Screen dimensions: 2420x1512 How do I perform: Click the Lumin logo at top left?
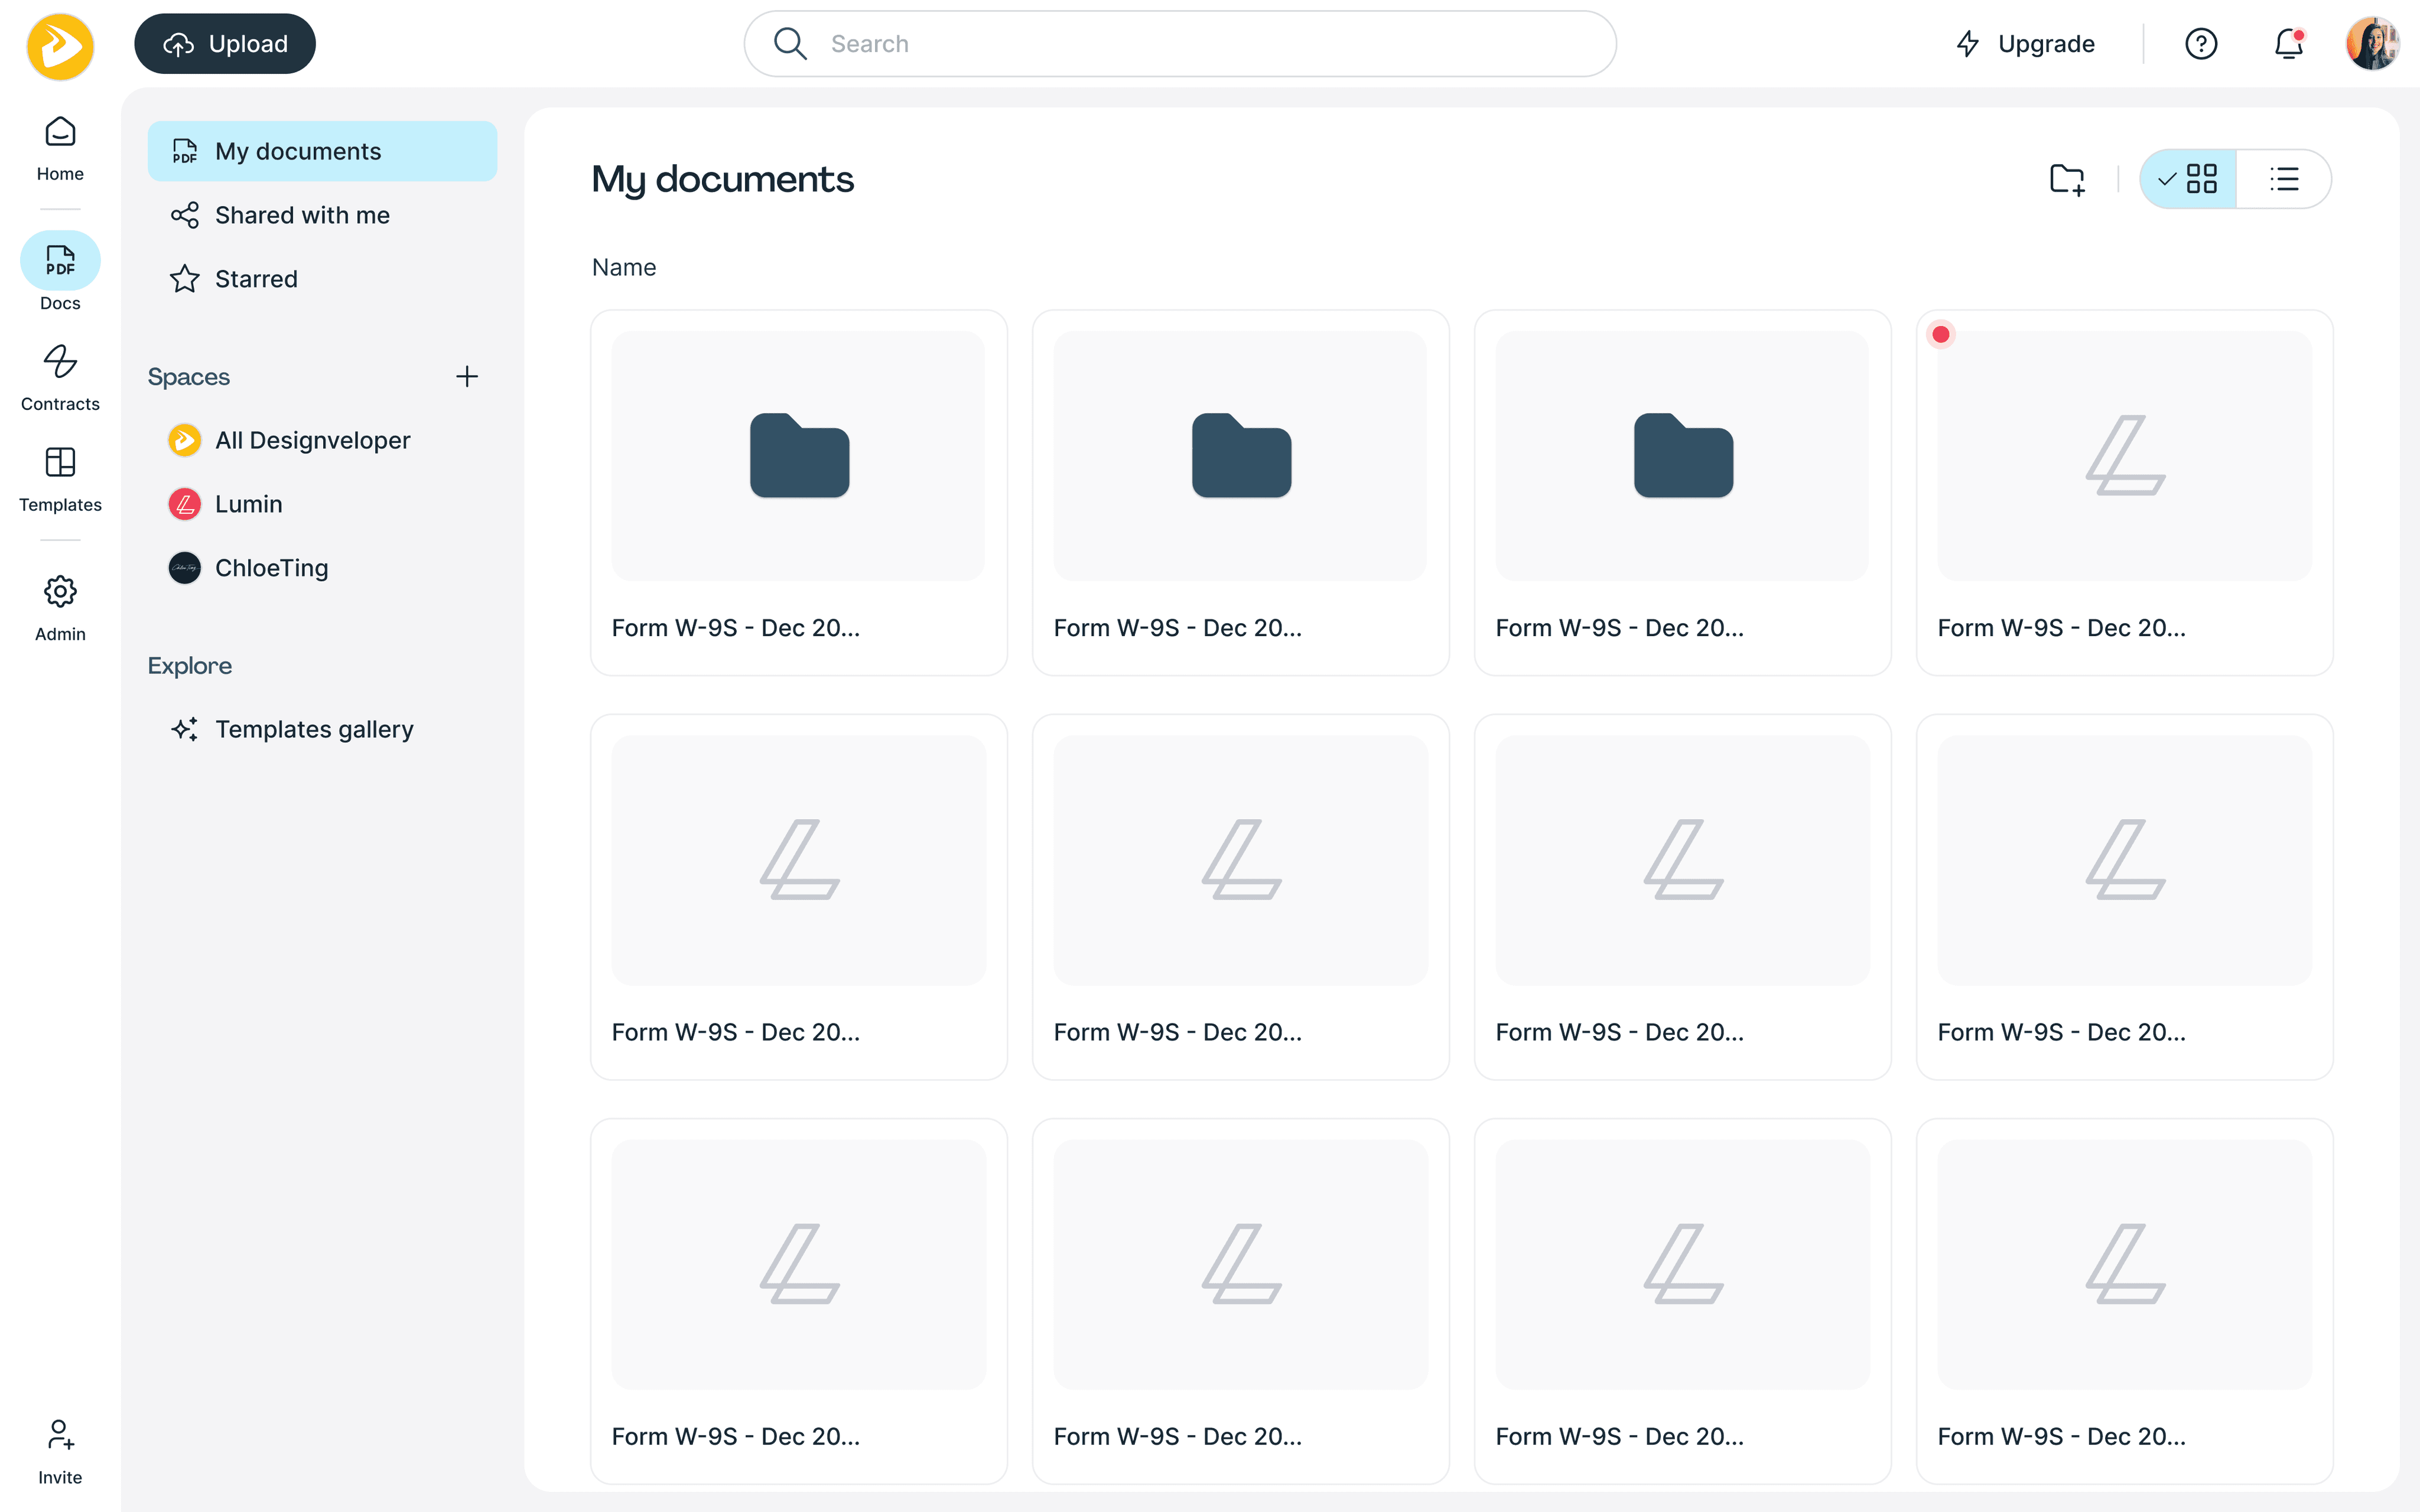(60, 46)
